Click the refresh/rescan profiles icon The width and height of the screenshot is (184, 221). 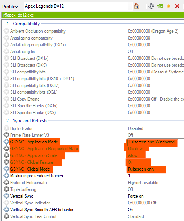pos(151,6)
